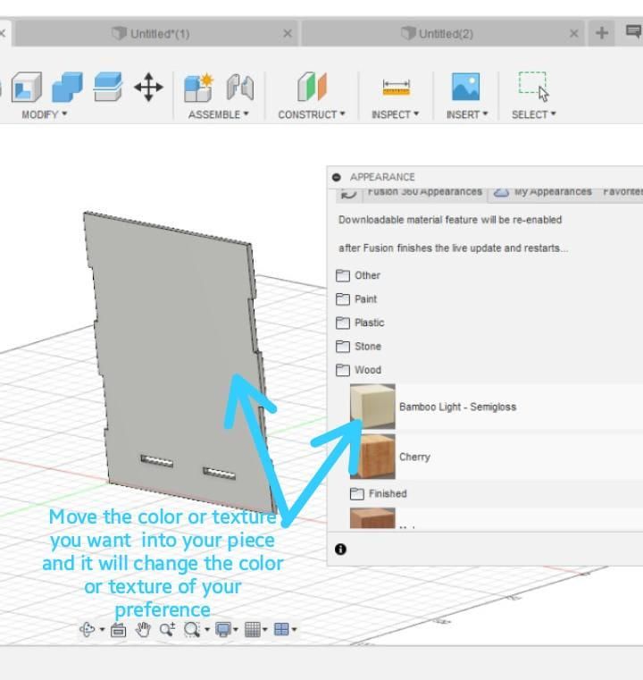Viewport: 643px width, 680px height.
Task: Select the Shell tool in Modify
Action: pyautogui.click(x=27, y=88)
